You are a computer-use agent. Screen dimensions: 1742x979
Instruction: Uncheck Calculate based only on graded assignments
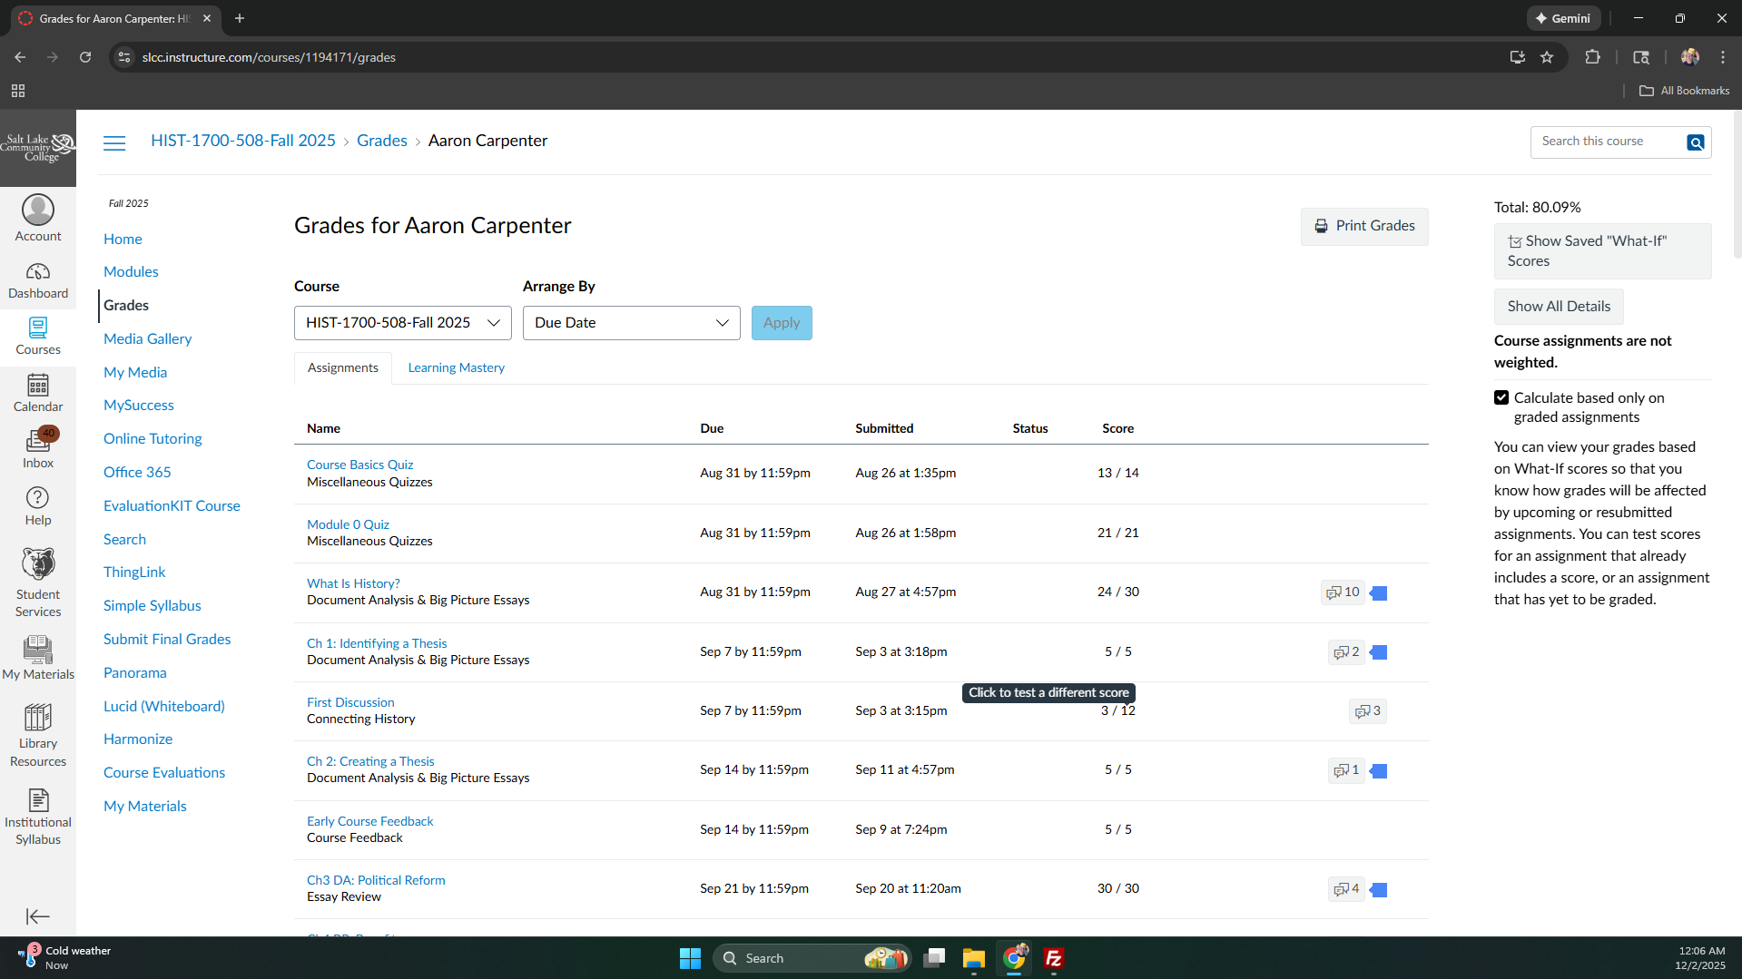1501,398
